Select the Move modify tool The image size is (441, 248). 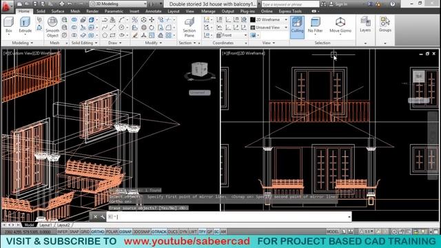[x=152, y=20]
